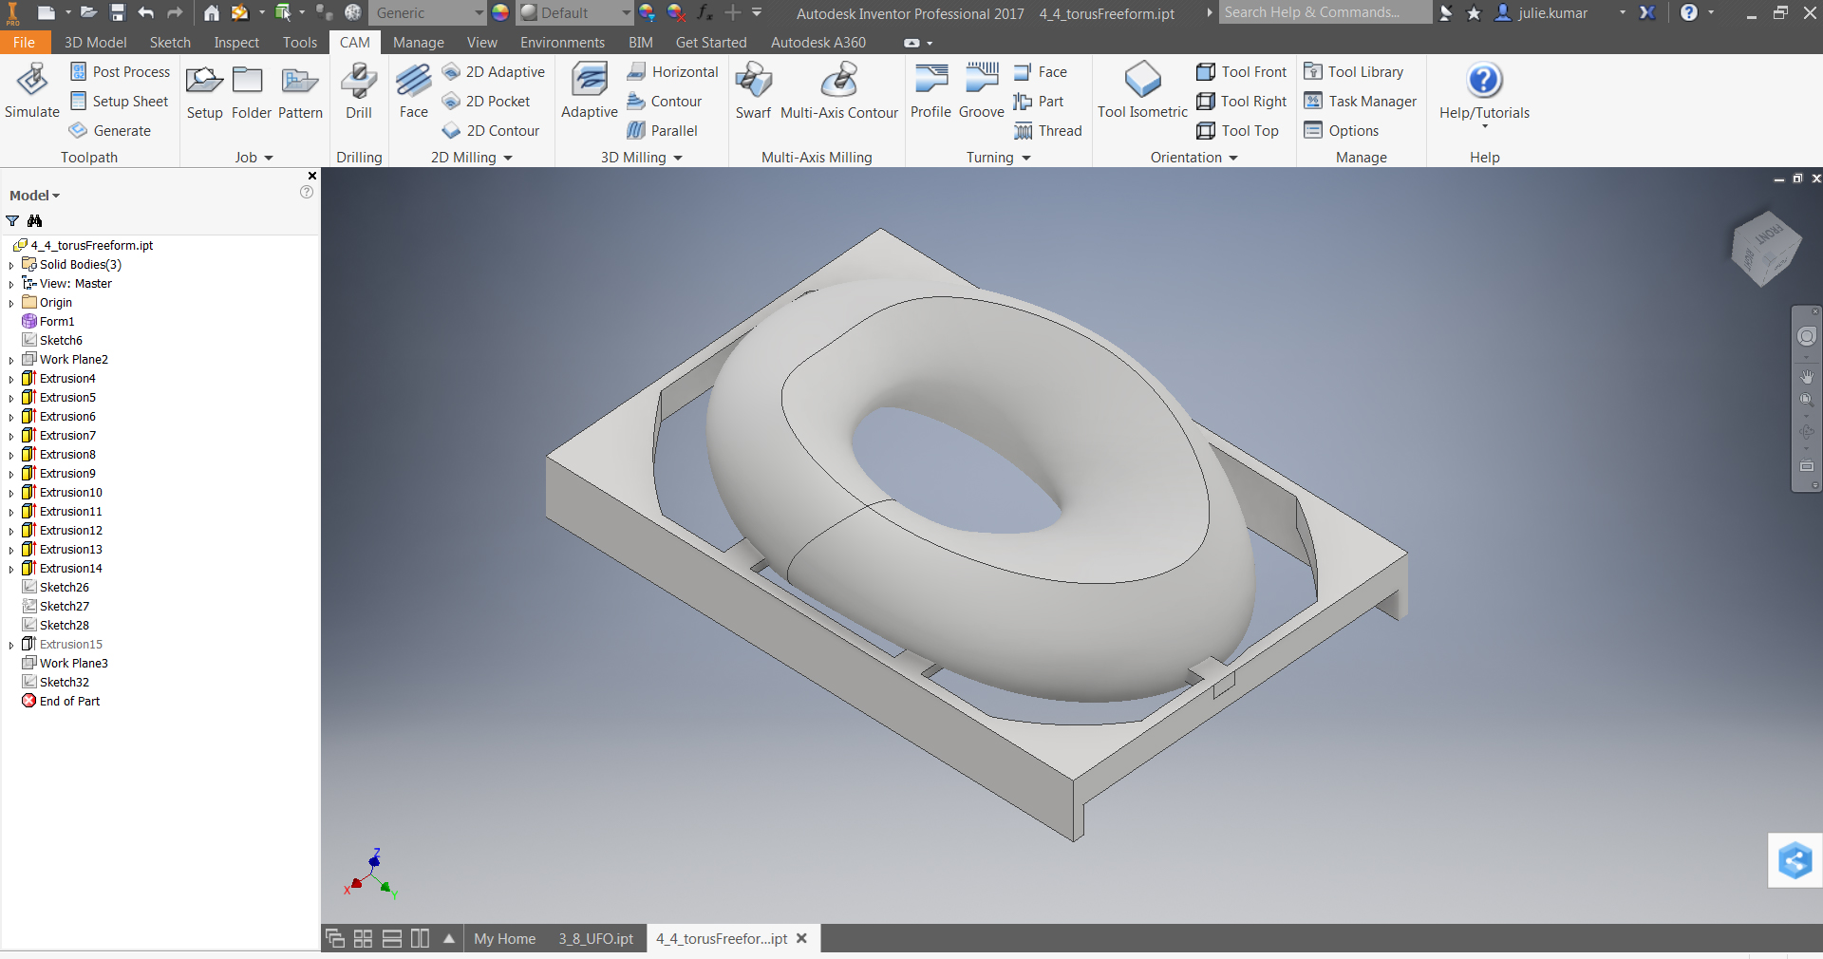Open the Autodesk A360 ribbon tab
The height and width of the screenshot is (959, 1823).
pyautogui.click(x=818, y=43)
